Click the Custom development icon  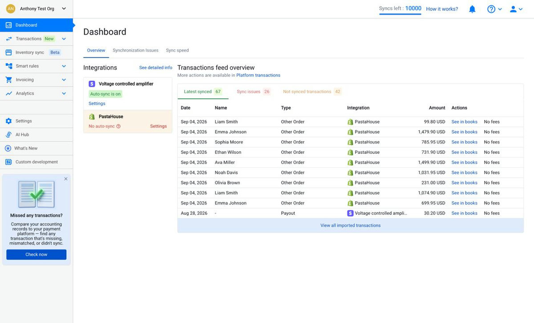click(8, 162)
